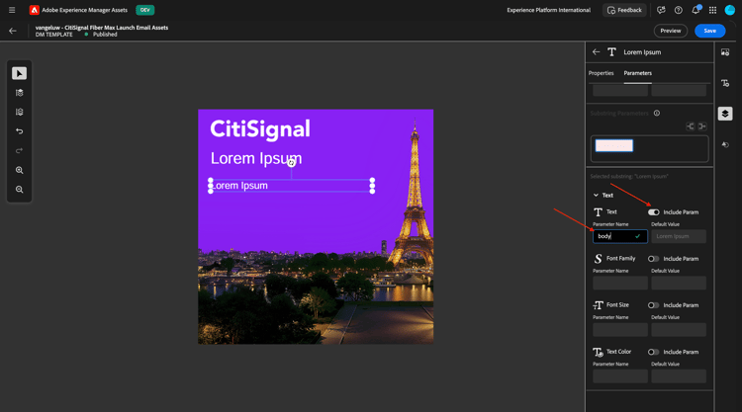This screenshot has width=742, height=412.
Task: Click the Font Family section label
Action: (x=621, y=259)
